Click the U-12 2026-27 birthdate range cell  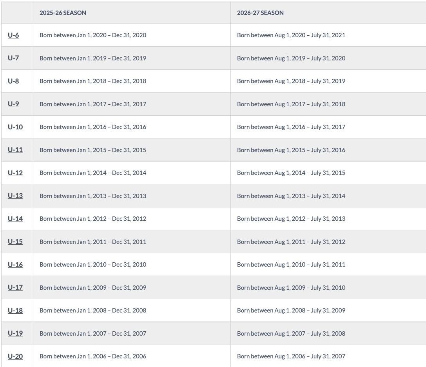(x=291, y=173)
